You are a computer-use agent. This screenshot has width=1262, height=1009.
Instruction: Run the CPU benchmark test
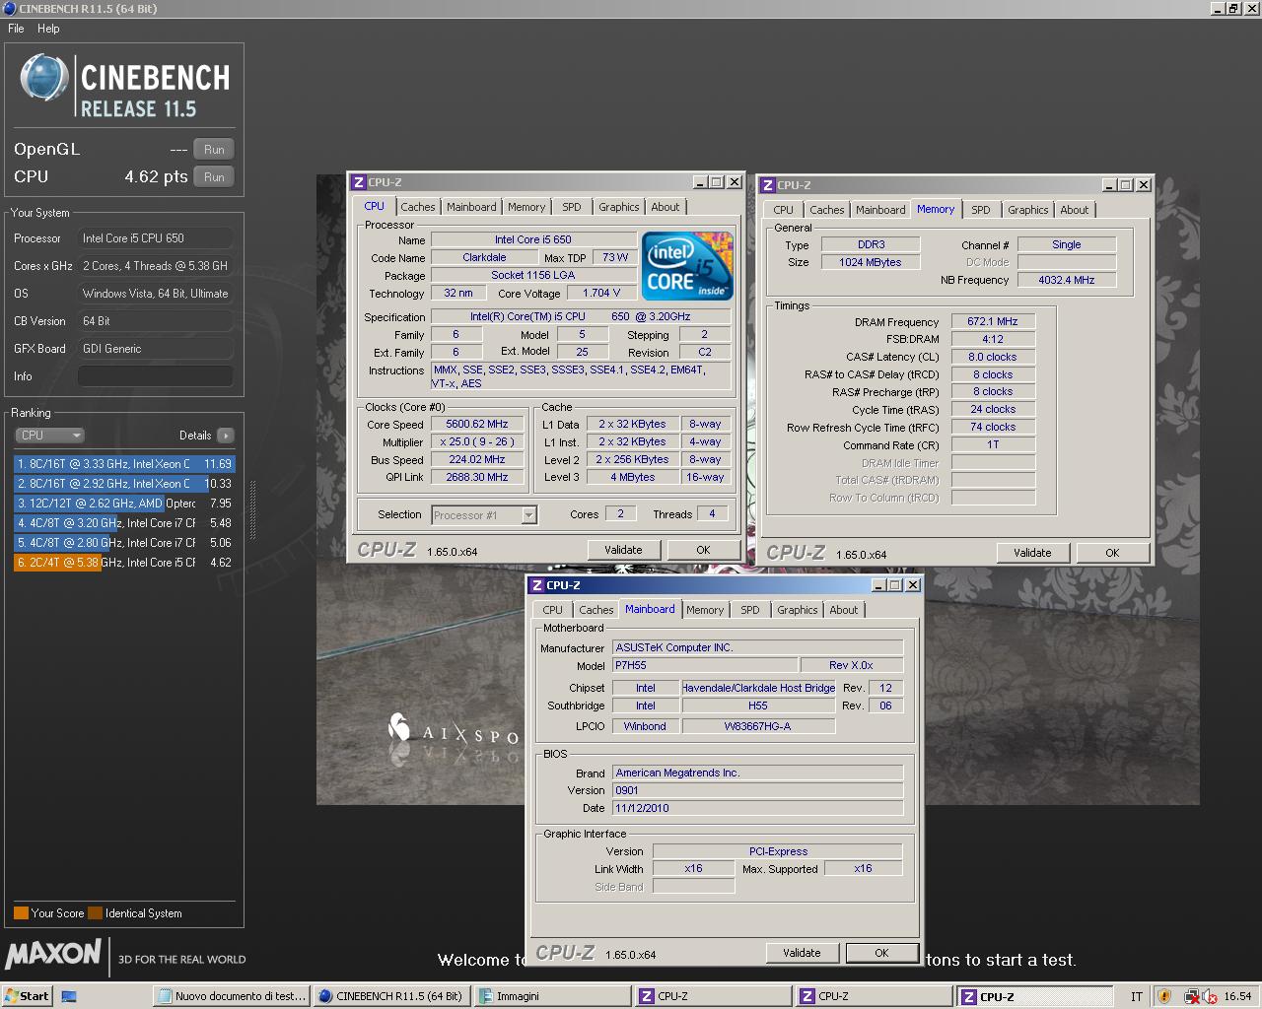point(214,177)
